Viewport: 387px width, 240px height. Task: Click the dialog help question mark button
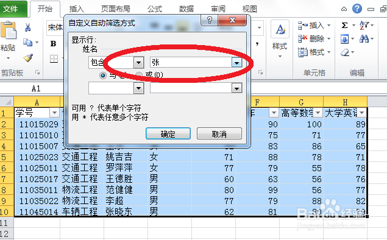click(x=210, y=20)
